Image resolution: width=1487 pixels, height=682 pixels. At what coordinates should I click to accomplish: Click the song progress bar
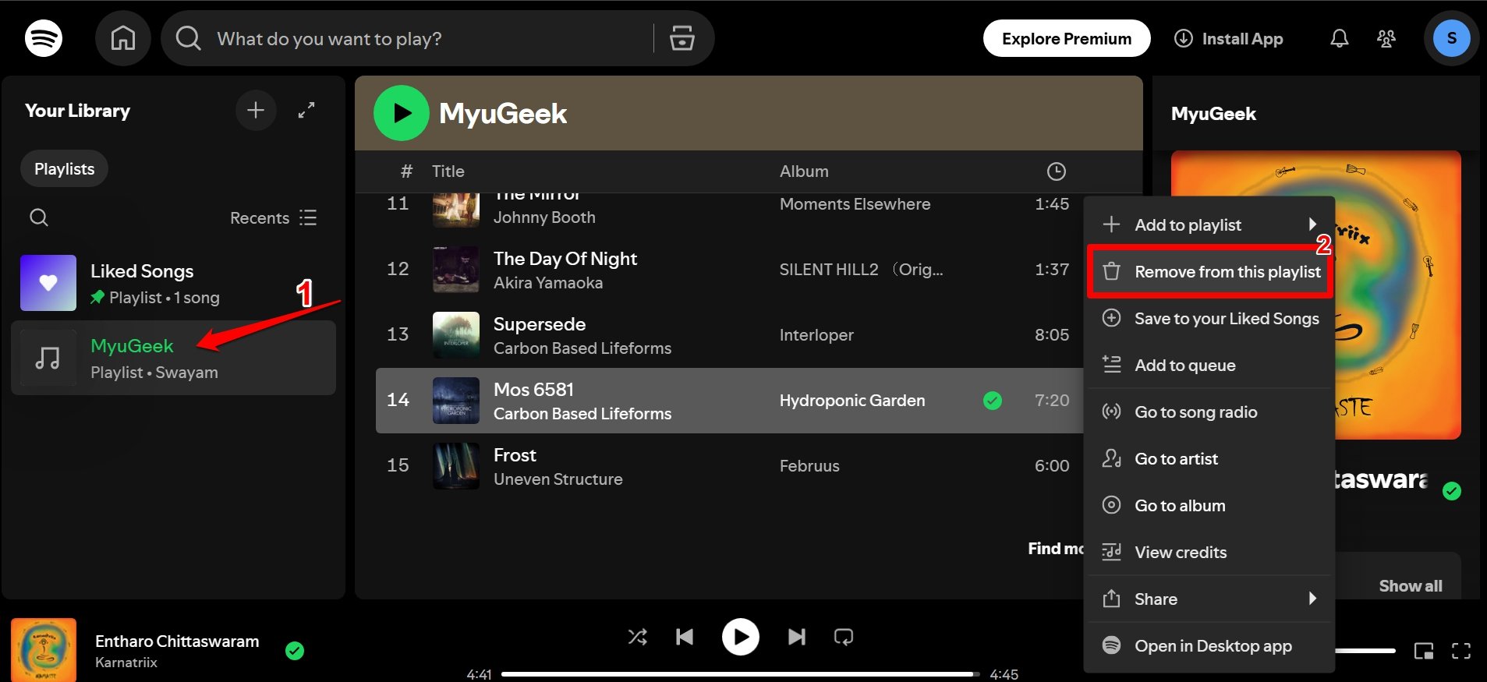pyautogui.click(x=740, y=674)
